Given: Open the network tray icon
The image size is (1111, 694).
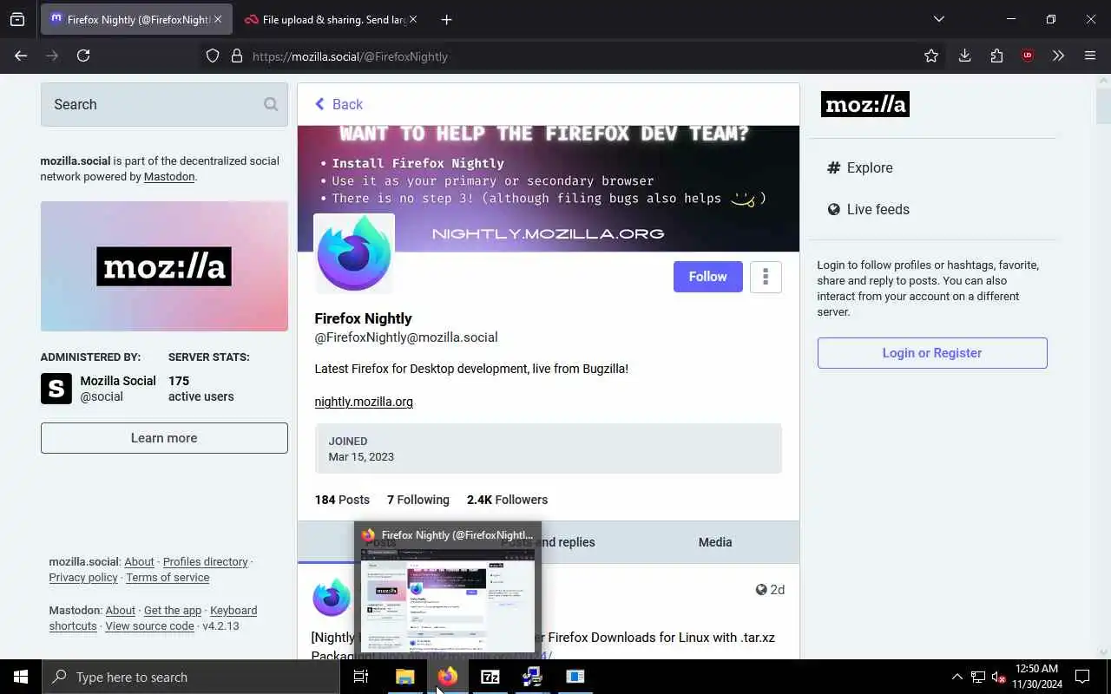Looking at the screenshot, I should point(978,677).
